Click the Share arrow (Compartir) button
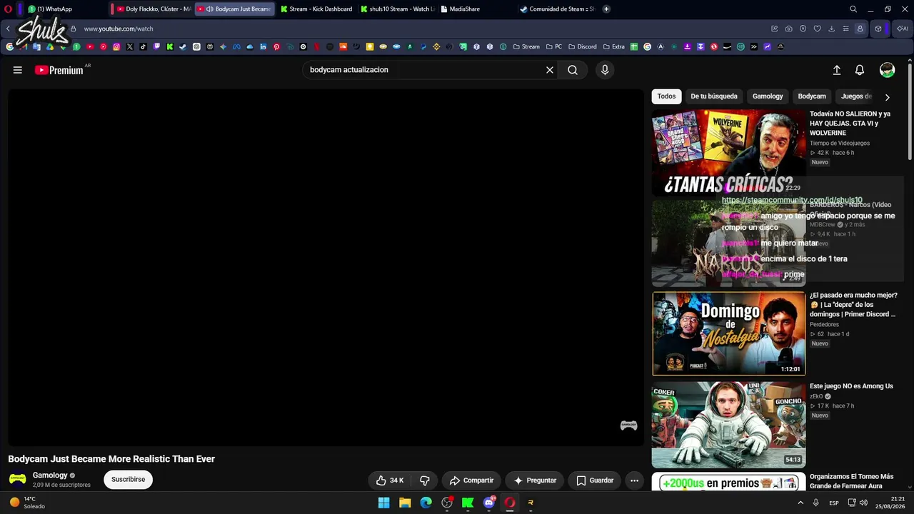The image size is (914, 514). 472,480
